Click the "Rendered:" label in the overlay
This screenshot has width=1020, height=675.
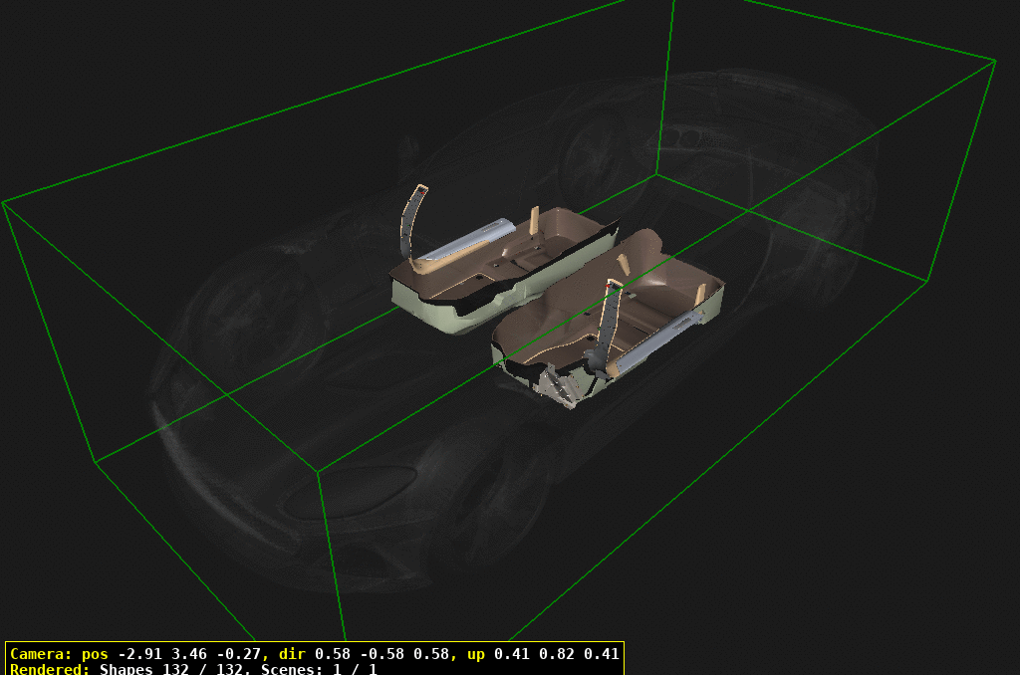[51, 669]
